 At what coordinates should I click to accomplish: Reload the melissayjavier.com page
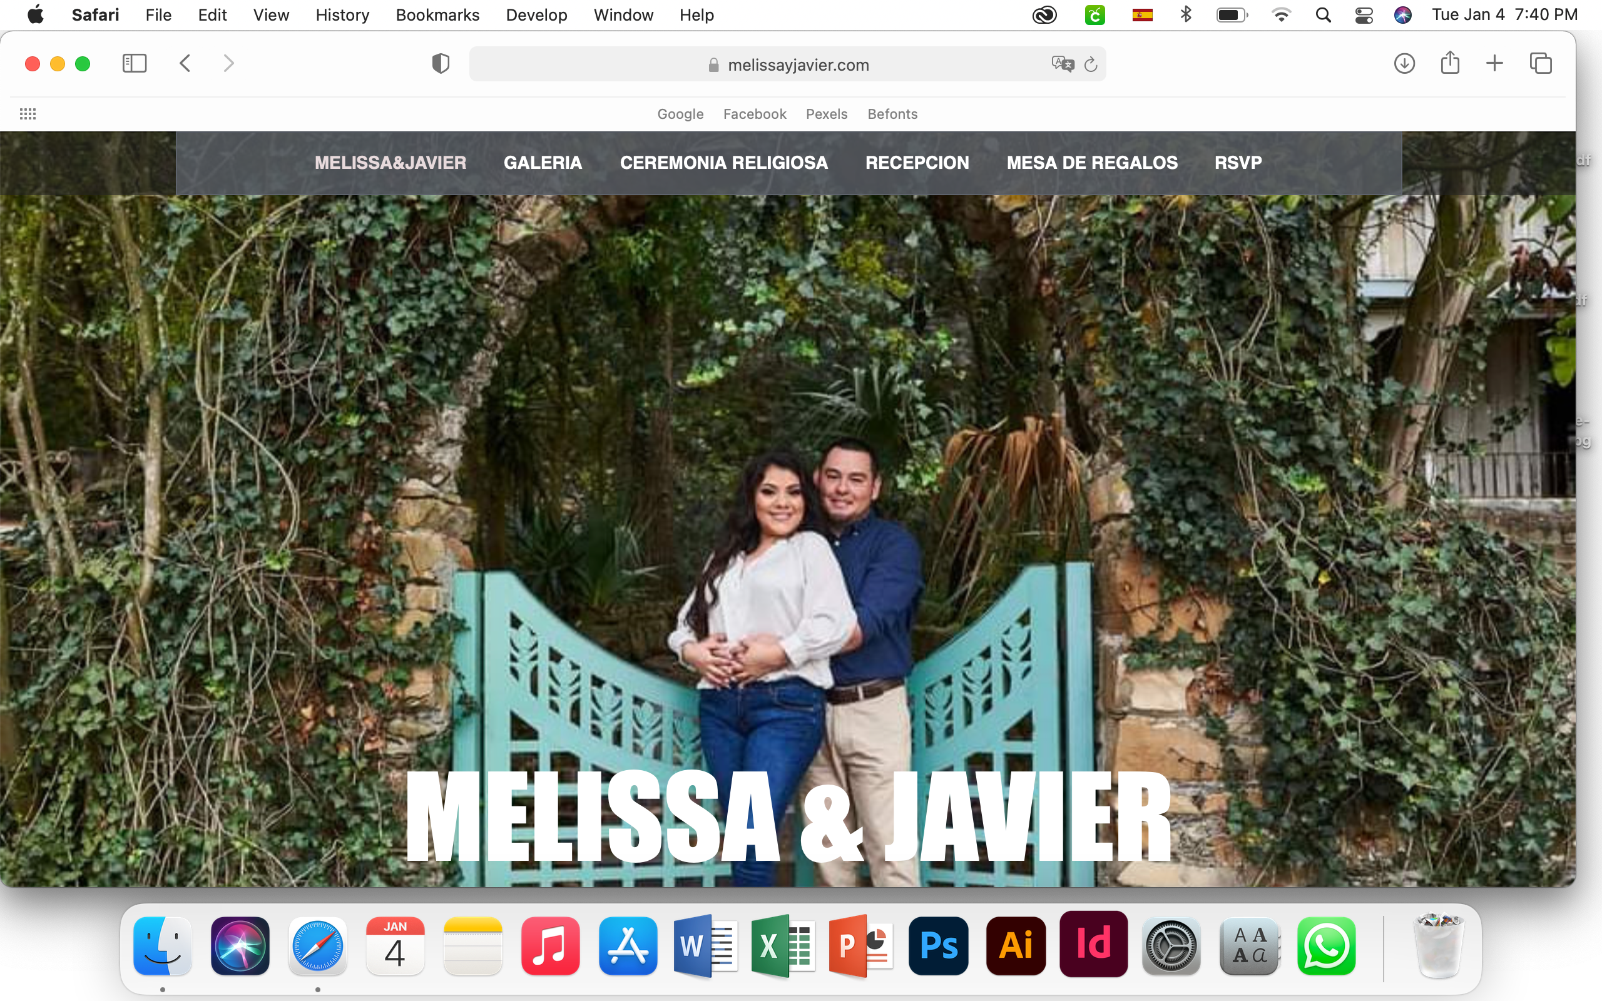[x=1090, y=64]
